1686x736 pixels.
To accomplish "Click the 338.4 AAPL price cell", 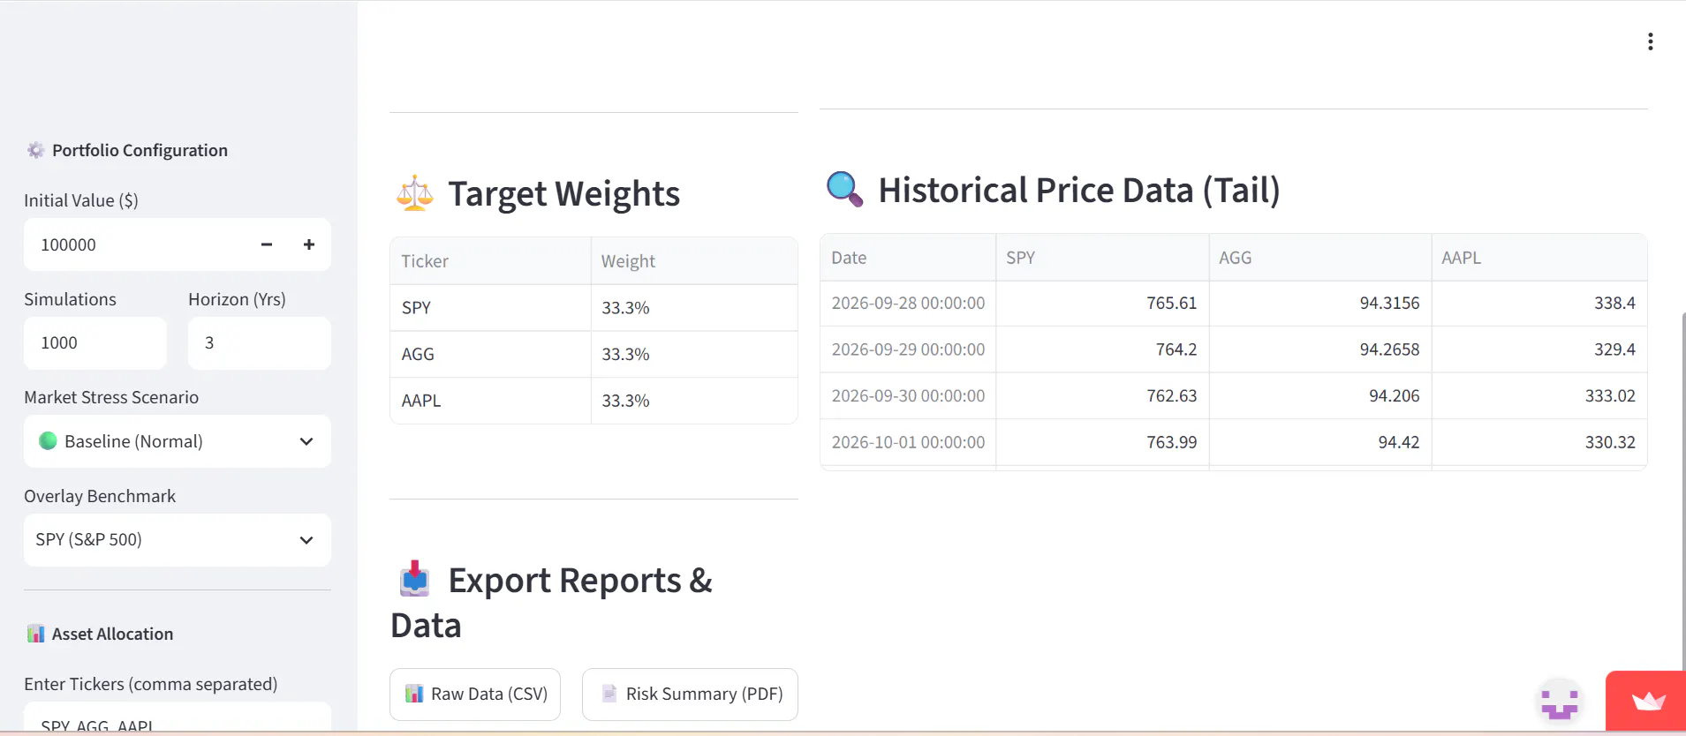I will 1539,304.
